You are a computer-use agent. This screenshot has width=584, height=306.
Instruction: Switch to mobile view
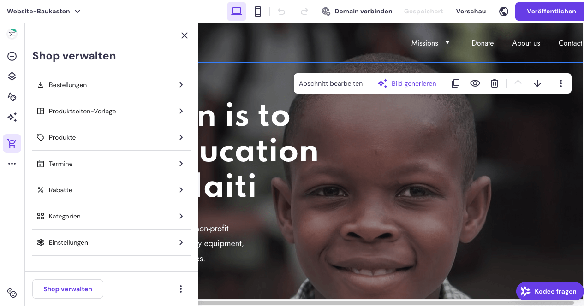point(258,12)
